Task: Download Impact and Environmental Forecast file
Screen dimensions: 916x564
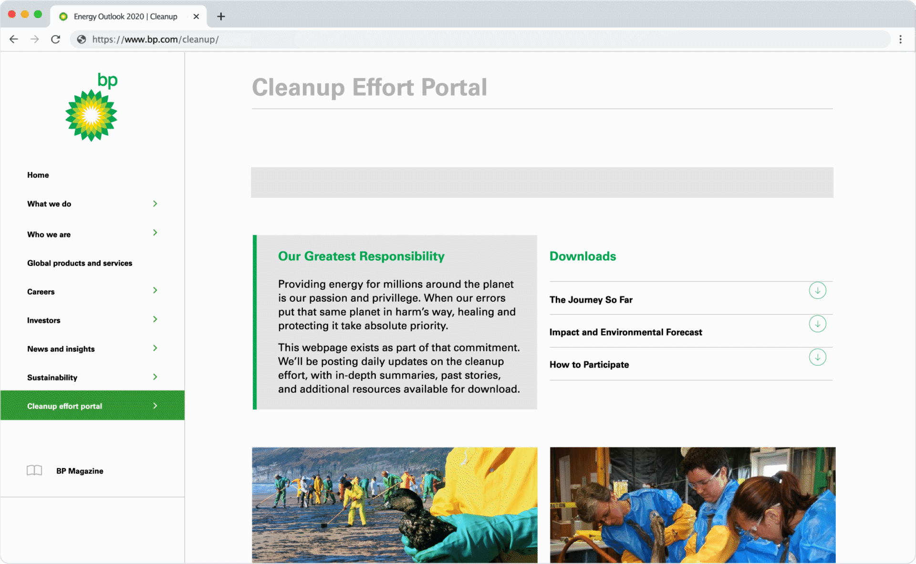Action: point(817,324)
